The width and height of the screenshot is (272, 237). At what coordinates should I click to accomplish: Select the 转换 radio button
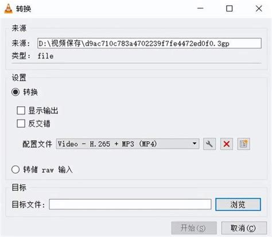pos(15,92)
